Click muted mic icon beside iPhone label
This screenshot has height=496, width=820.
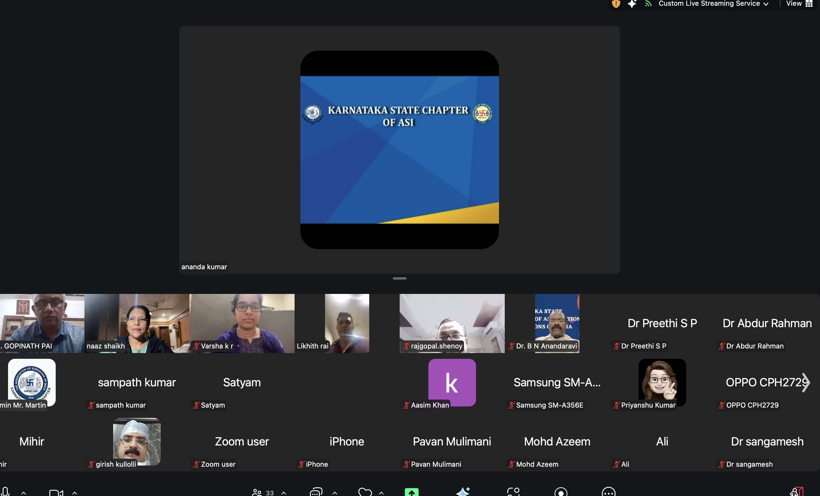301,464
